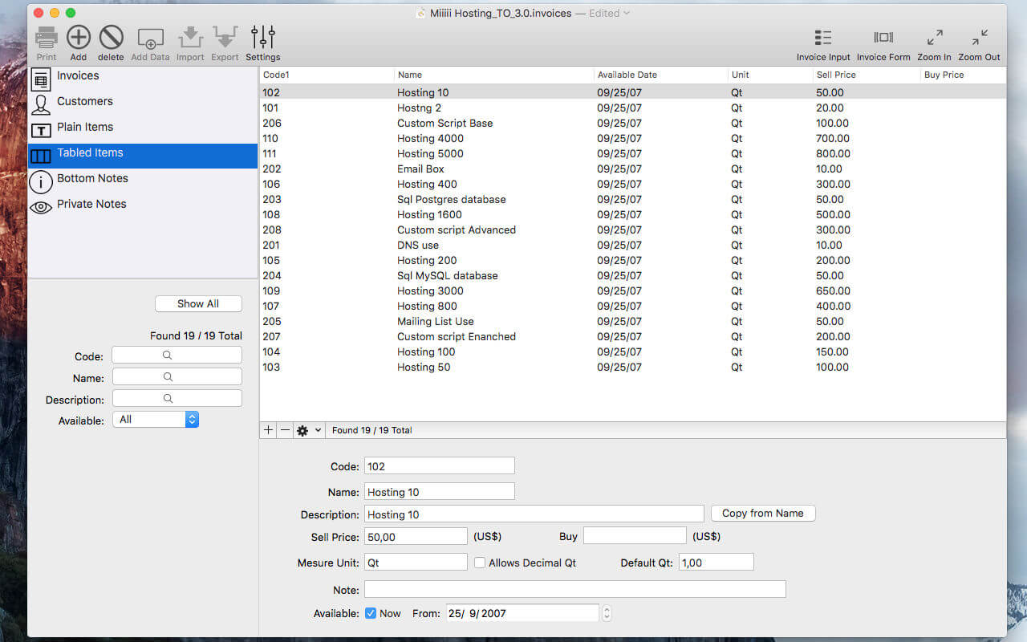Click the Name field containing Hosting 10

click(440, 492)
